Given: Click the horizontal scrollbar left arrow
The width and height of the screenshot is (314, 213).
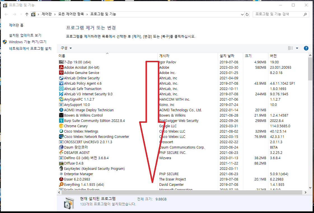Looking at the screenshot, I should click(59, 193).
